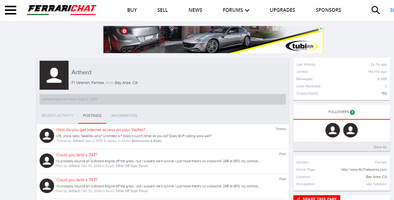Switch to Recent Activity tab
Screen dimensions: 394x200
click(x=57, y=116)
